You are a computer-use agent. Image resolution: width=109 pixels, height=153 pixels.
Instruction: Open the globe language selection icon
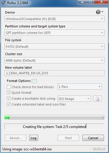click(x=100, y=12)
